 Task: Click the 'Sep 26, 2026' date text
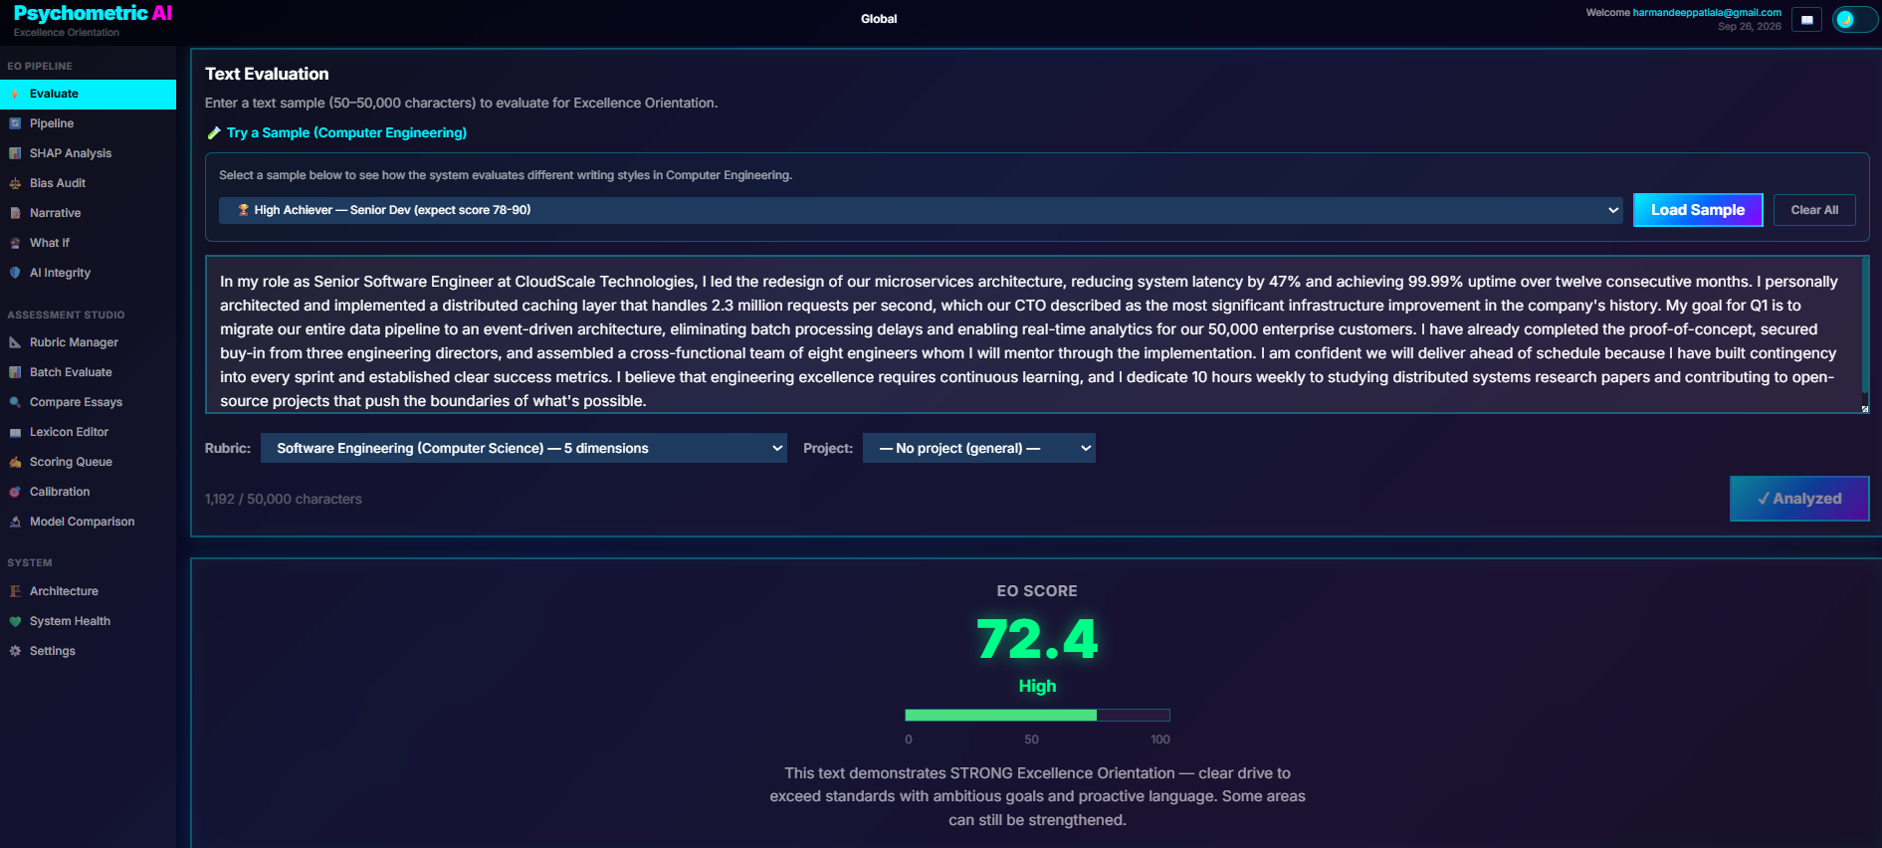click(1750, 27)
